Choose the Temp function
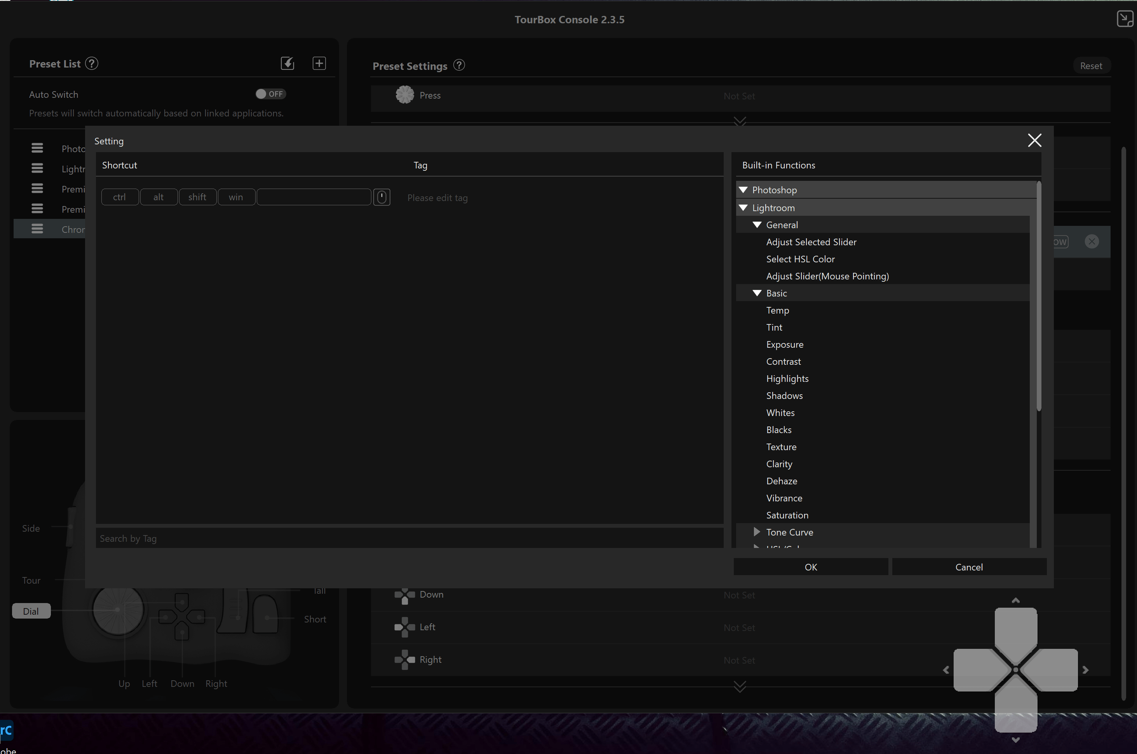Image resolution: width=1137 pixels, height=754 pixels. click(777, 310)
